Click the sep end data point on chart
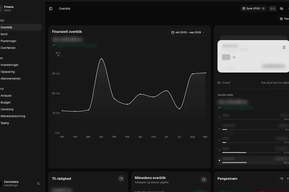Image resolution: width=289 pixels, height=192 pixels. click(206, 73)
